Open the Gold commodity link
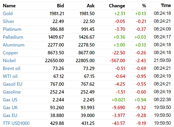The height and width of the screenshot is (127, 174). tap(8, 14)
